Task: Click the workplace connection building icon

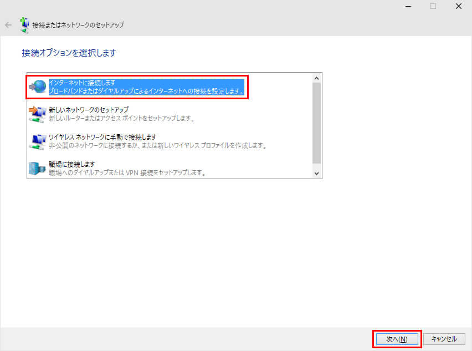Action: click(37, 169)
